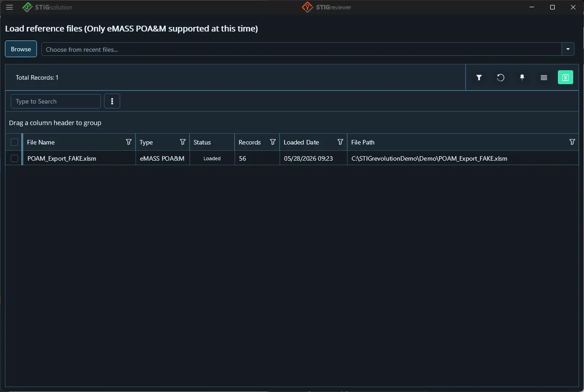
Task: Click the STIGsolution logo
Action: 47,7
